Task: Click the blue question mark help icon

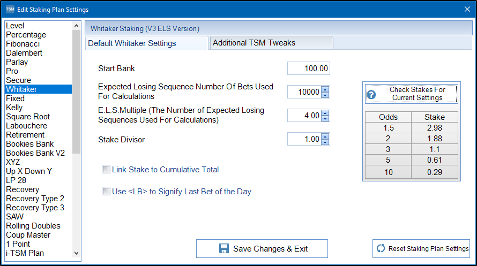Action: click(371, 95)
